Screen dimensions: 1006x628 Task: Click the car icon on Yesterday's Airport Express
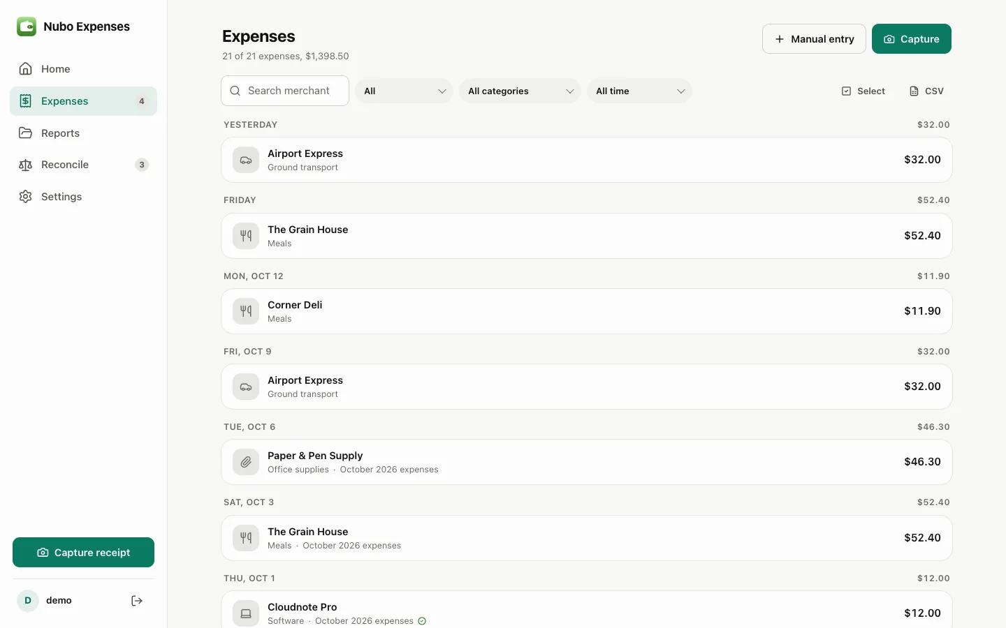pyautogui.click(x=246, y=160)
